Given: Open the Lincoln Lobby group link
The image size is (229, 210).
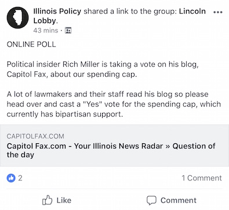Looking at the screenshot, I should (x=119, y=16).
